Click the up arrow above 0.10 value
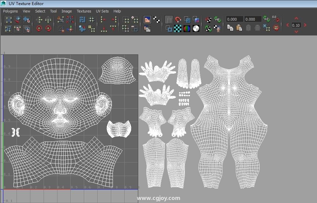 [x=296, y=19]
